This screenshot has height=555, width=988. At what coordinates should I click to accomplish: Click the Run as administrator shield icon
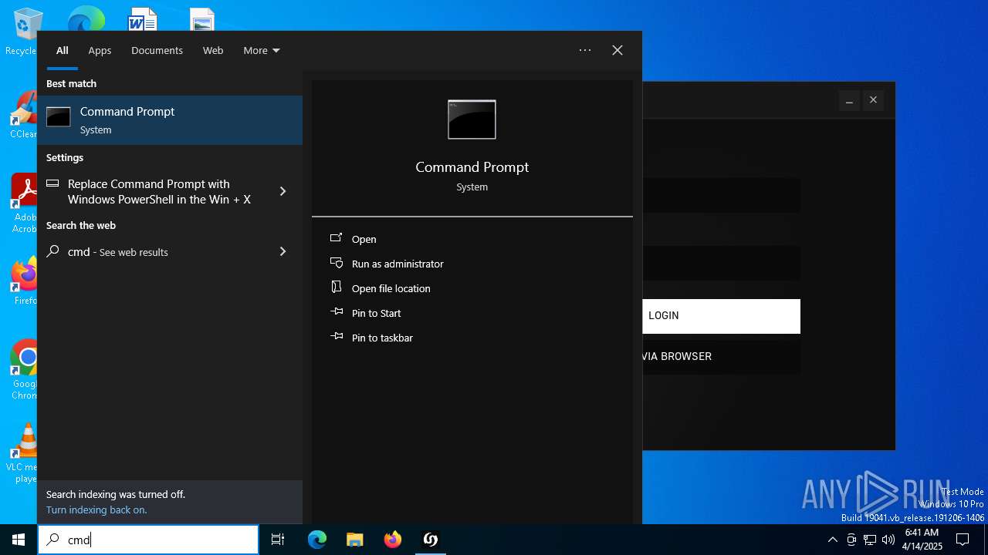(x=337, y=262)
